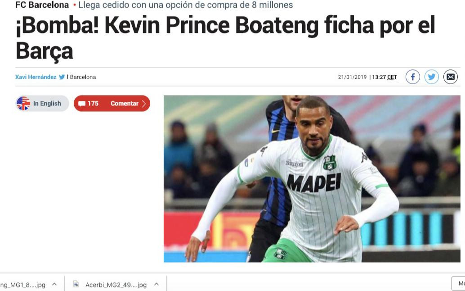Switch article to In English

(x=47, y=103)
